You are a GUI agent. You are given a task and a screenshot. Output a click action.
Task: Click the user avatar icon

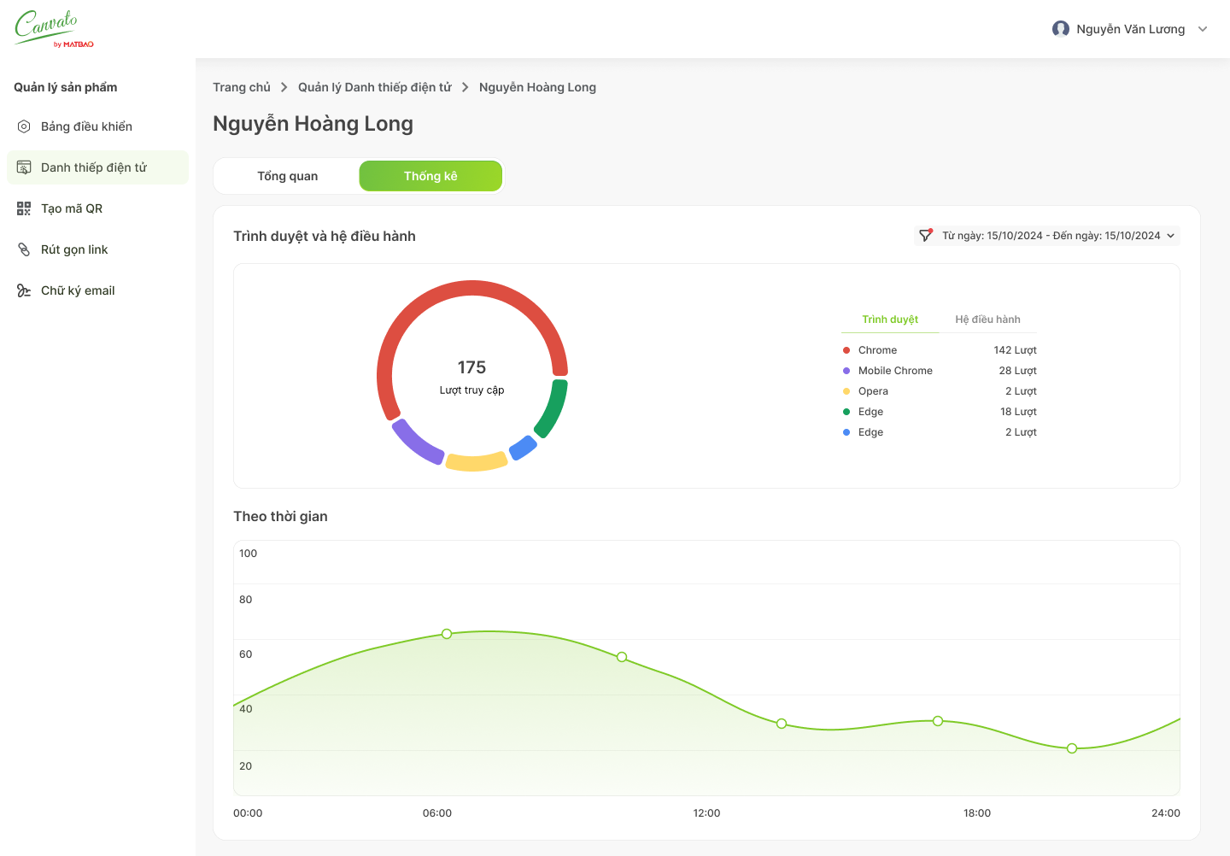click(1061, 29)
